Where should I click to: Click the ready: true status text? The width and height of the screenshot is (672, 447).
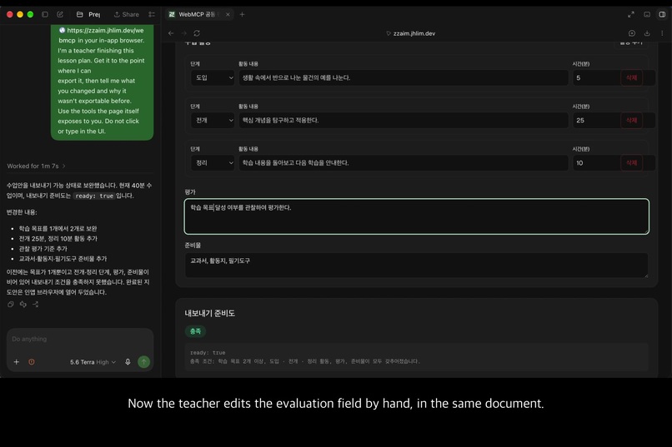[208, 353]
